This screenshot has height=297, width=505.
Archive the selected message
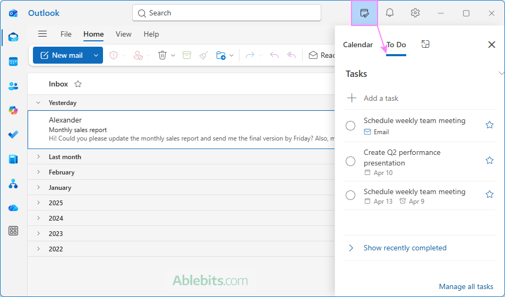coord(187,55)
